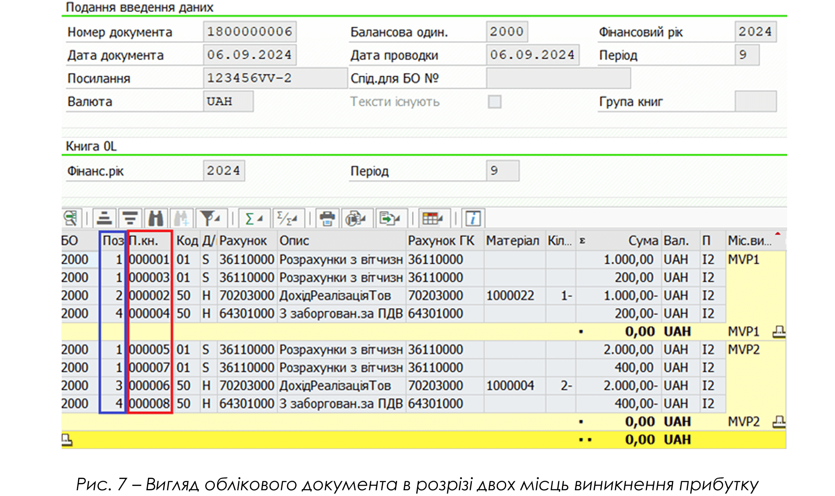
Task: Click ledger item cell 000003
Action: (150, 277)
